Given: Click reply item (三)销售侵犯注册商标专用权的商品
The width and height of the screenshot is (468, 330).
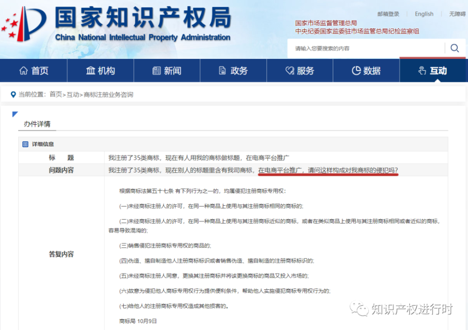Looking at the screenshot, I should pyautogui.click(x=165, y=246).
